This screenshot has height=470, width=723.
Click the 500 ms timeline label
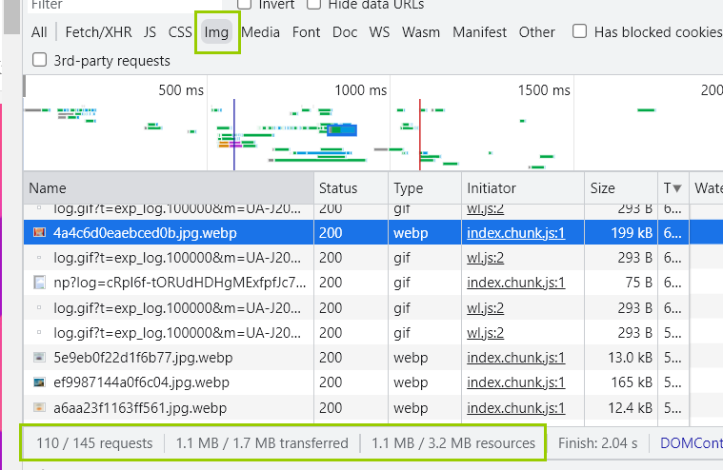pos(181,90)
